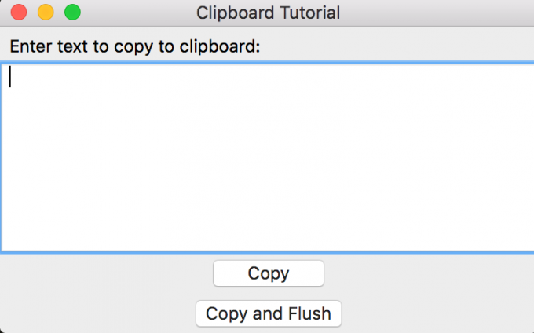Click the gray area left of the Copy button
Screen dimensions: 534x333
[x=102, y=273]
